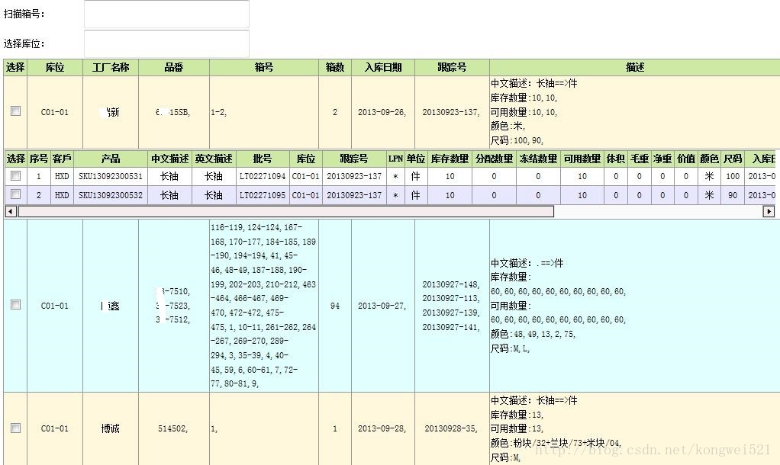The width and height of the screenshot is (780, 465).
Task: Click size value 100 in detail row
Action: point(733,176)
